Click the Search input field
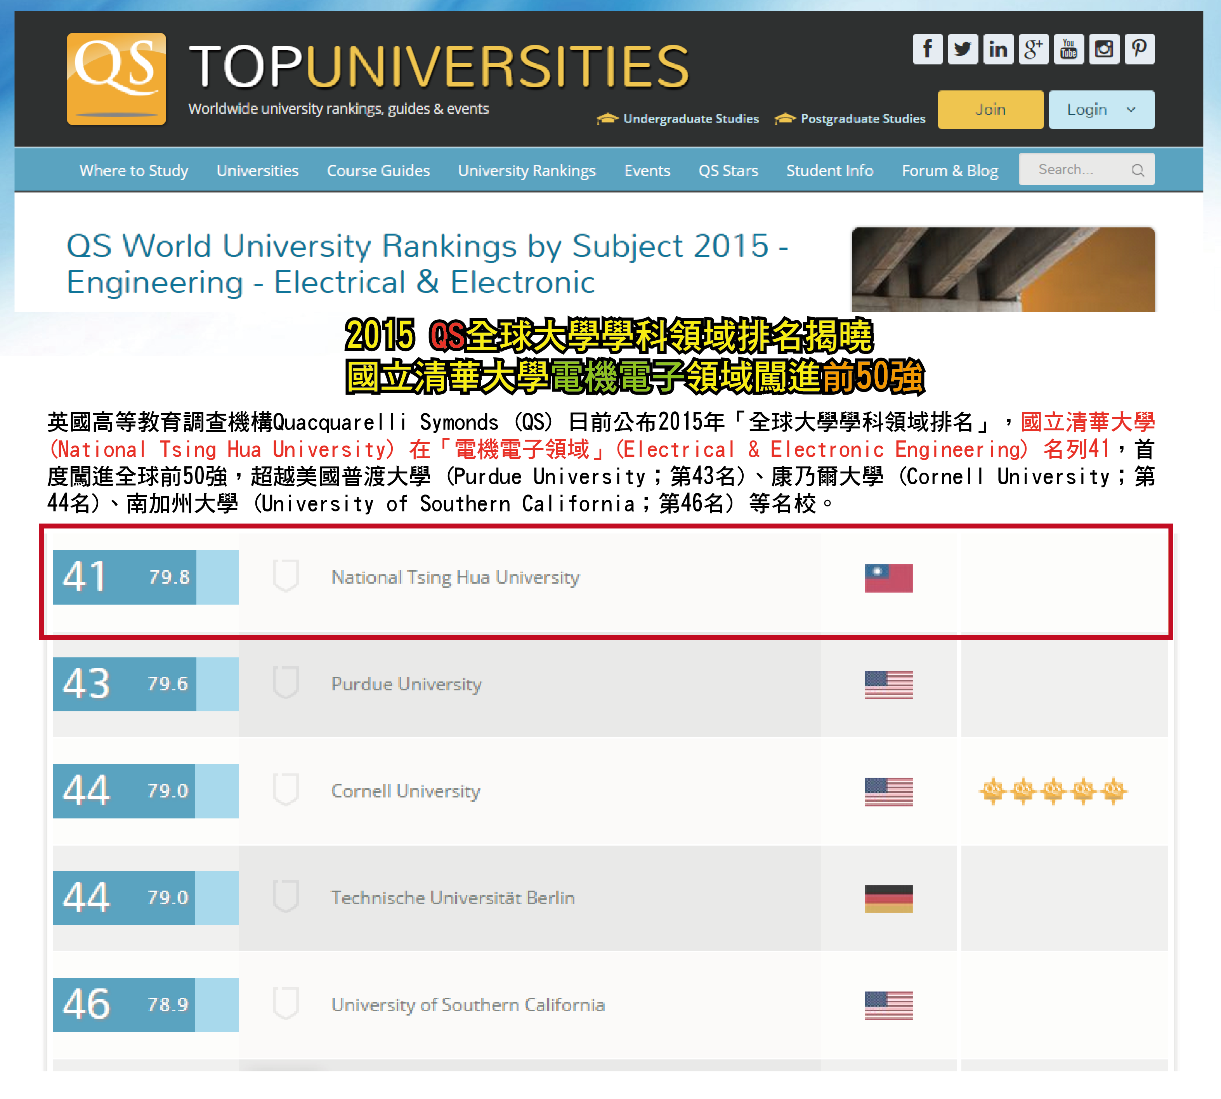1221x1099 pixels. click(x=1086, y=170)
